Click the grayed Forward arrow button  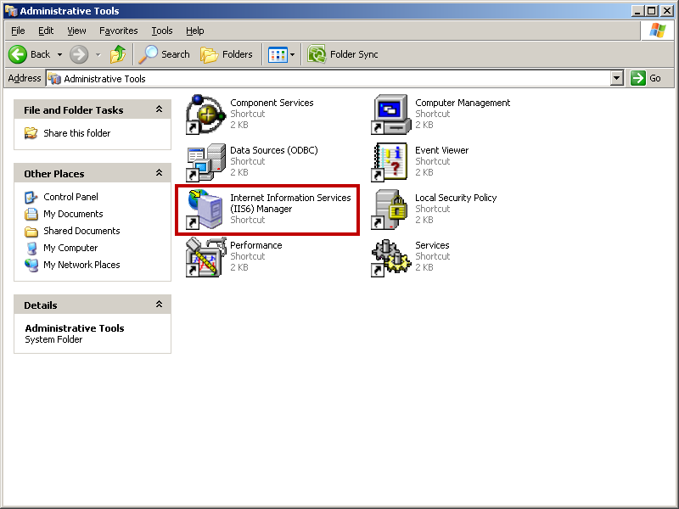[x=79, y=54]
